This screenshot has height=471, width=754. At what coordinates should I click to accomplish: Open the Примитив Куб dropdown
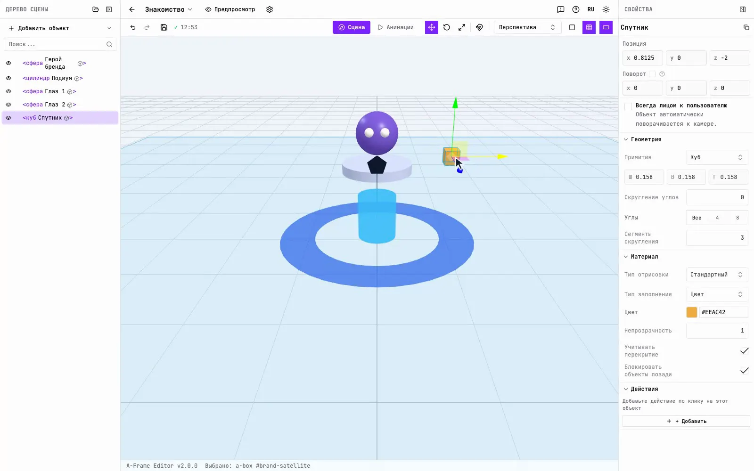tap(717, 157)
